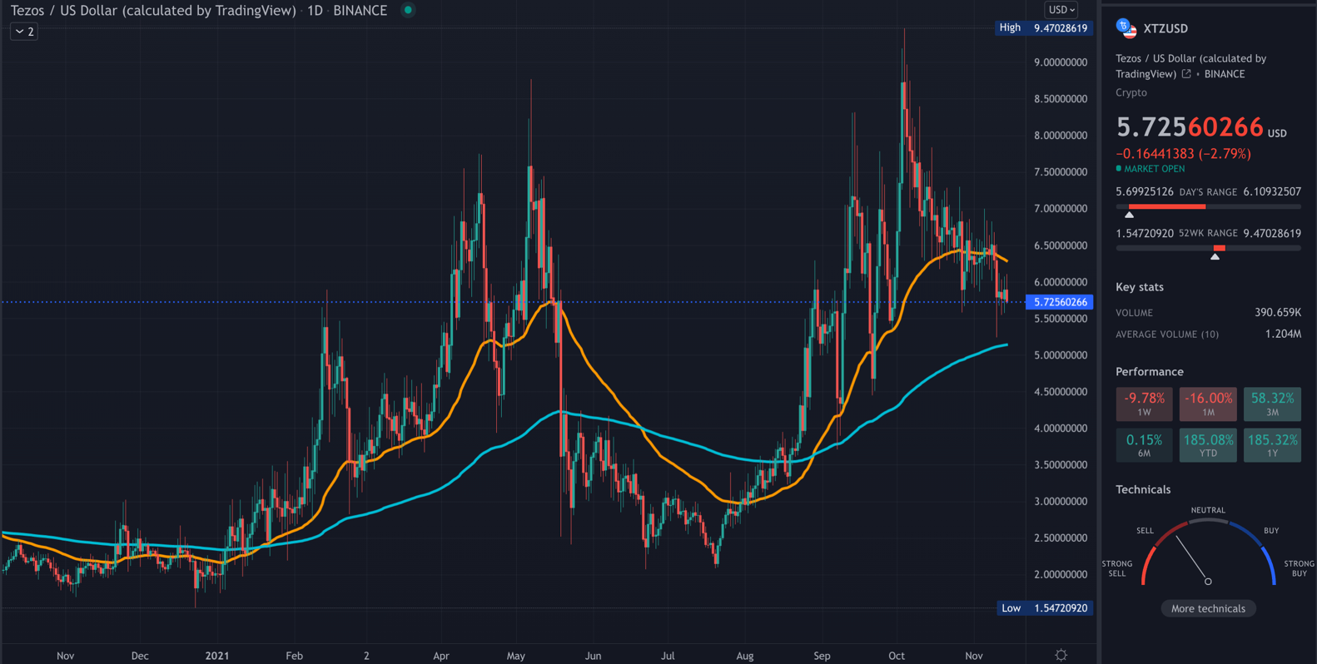This screenshot has width=1317, height=664.
Task: Select the 1M performance tile -16.00%
Action: tap(1208, 404)
